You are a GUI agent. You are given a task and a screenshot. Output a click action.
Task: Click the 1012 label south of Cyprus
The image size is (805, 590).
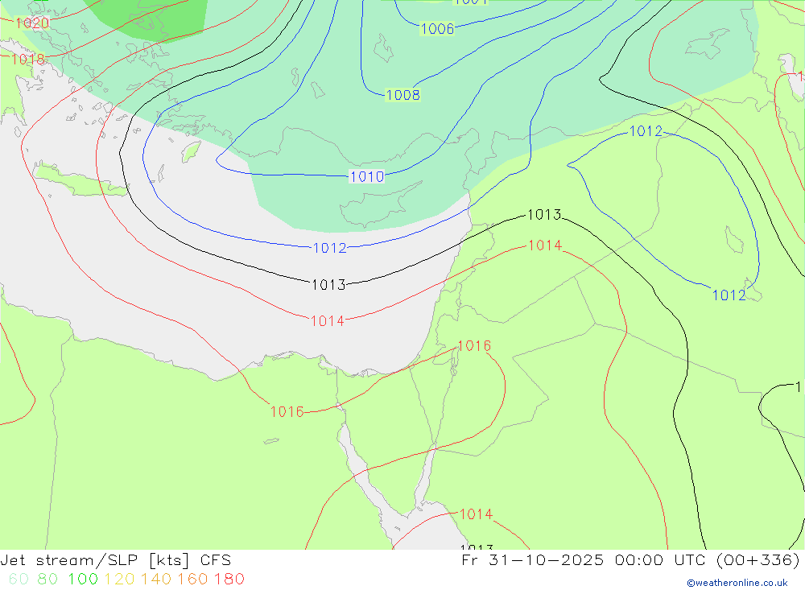tap(330, 248)
